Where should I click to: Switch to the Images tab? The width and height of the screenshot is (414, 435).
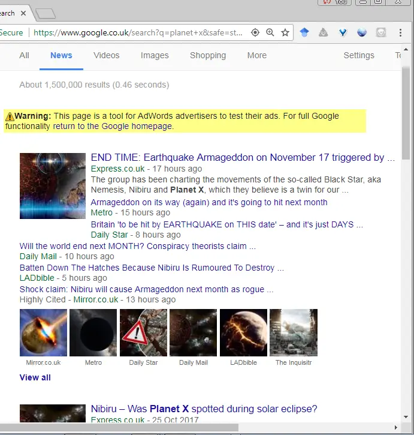tap(155, 55)
